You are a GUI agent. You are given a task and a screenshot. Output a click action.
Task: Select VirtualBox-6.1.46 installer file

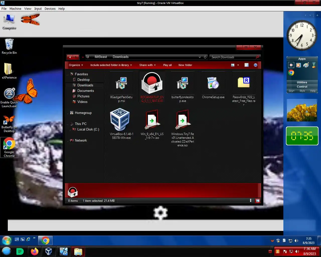click(121, 124)
